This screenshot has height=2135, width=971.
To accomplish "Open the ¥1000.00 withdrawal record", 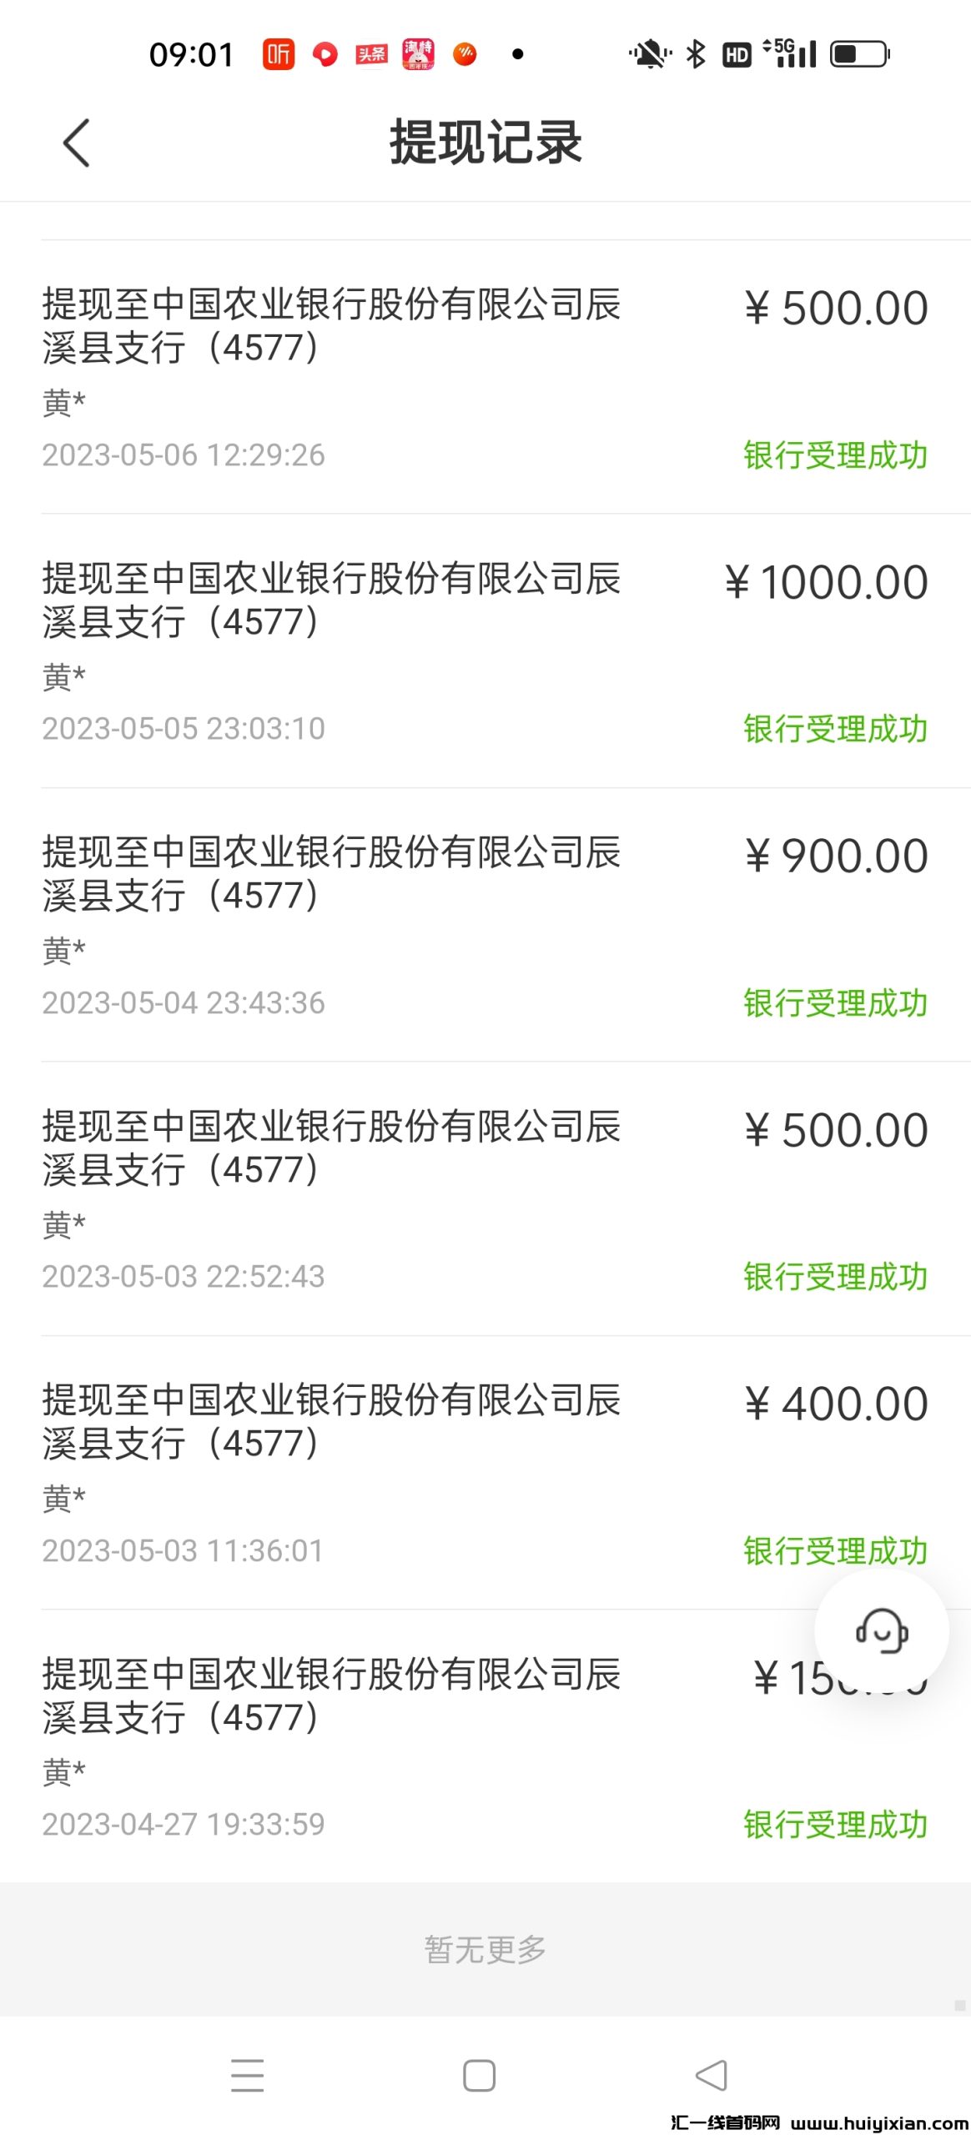I will click(484, 651).
